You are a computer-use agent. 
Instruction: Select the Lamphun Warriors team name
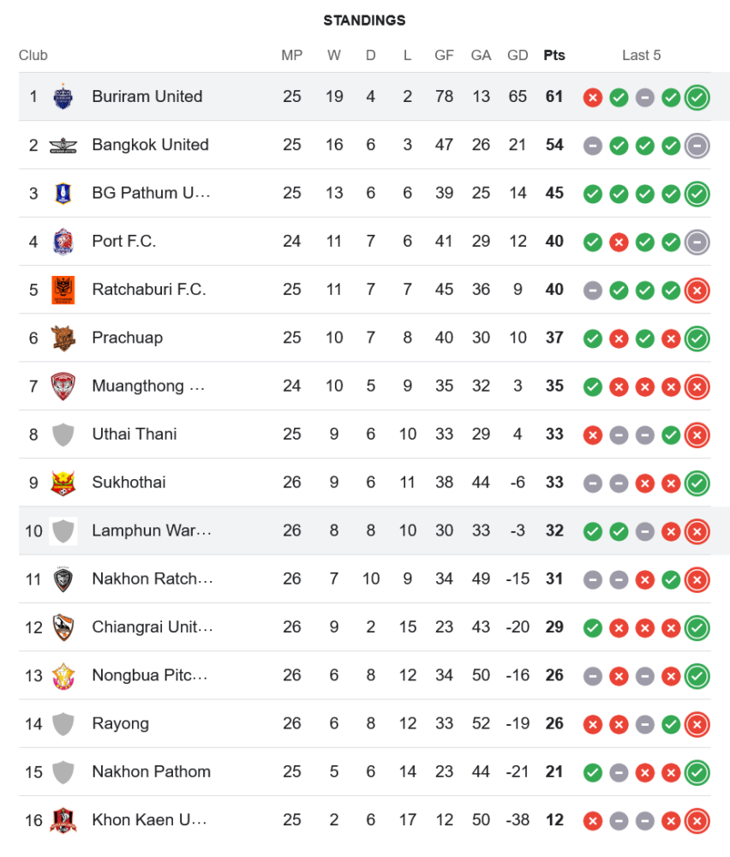point(152,531)
